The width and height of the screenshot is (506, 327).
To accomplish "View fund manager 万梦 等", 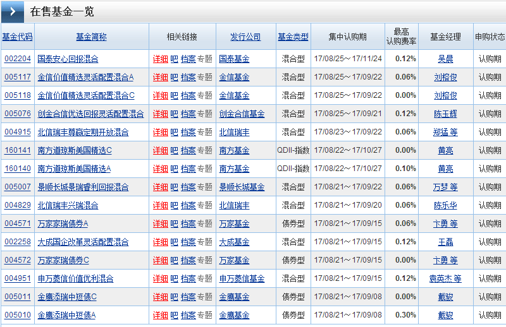I will click(445, 187).
